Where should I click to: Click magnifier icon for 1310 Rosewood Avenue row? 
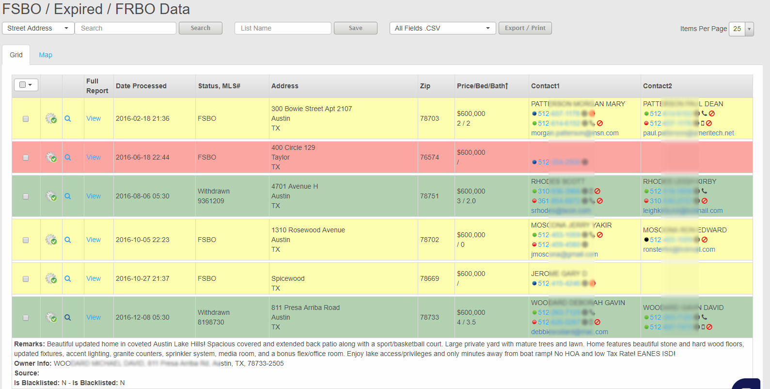tap(68, 240)
